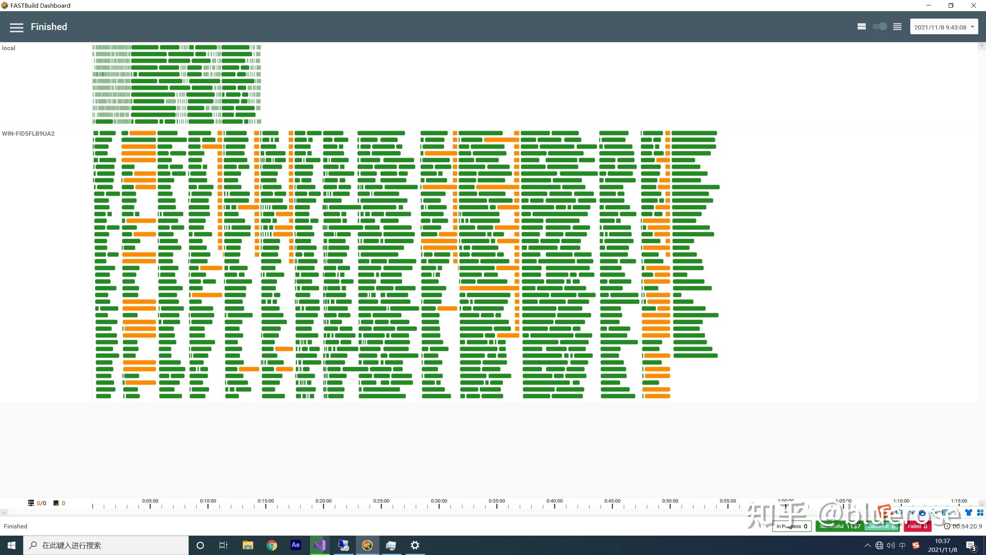Open the build date dropdown 2021/11/8 9:43:08
Viewport: 986px width, 555px height.
(944, 27)
